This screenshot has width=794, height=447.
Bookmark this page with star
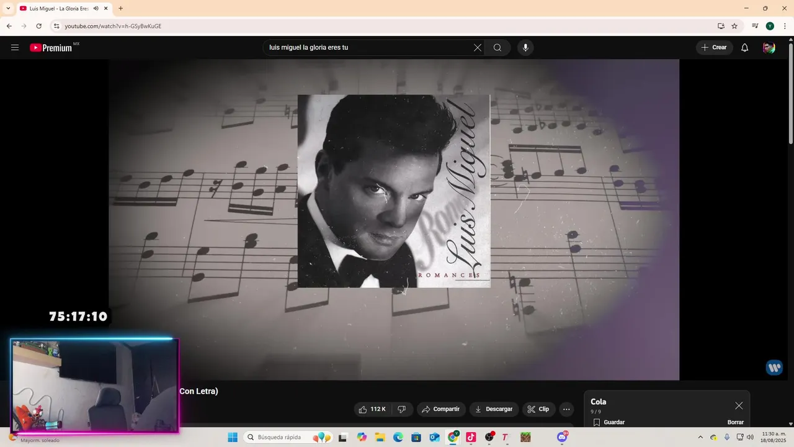734,26
